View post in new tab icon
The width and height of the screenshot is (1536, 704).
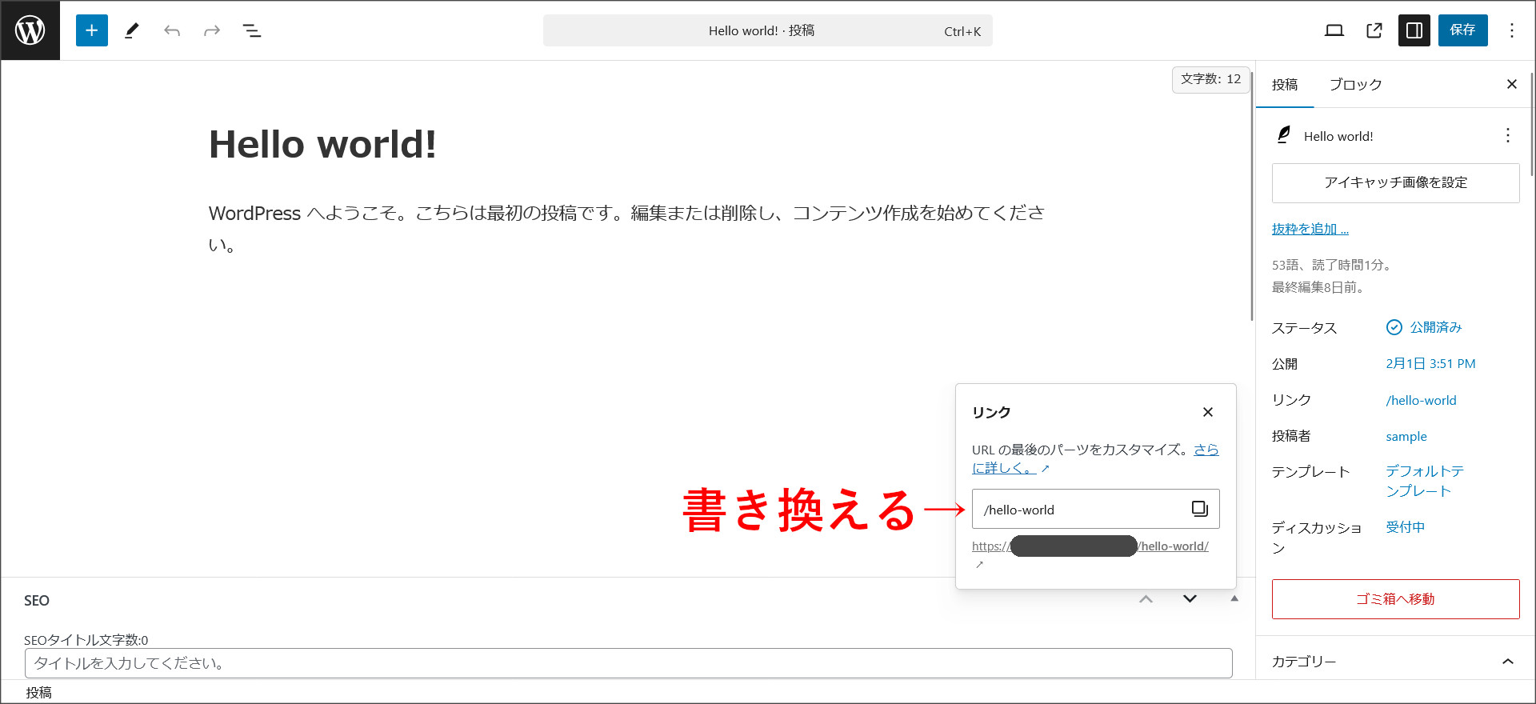1374,30
